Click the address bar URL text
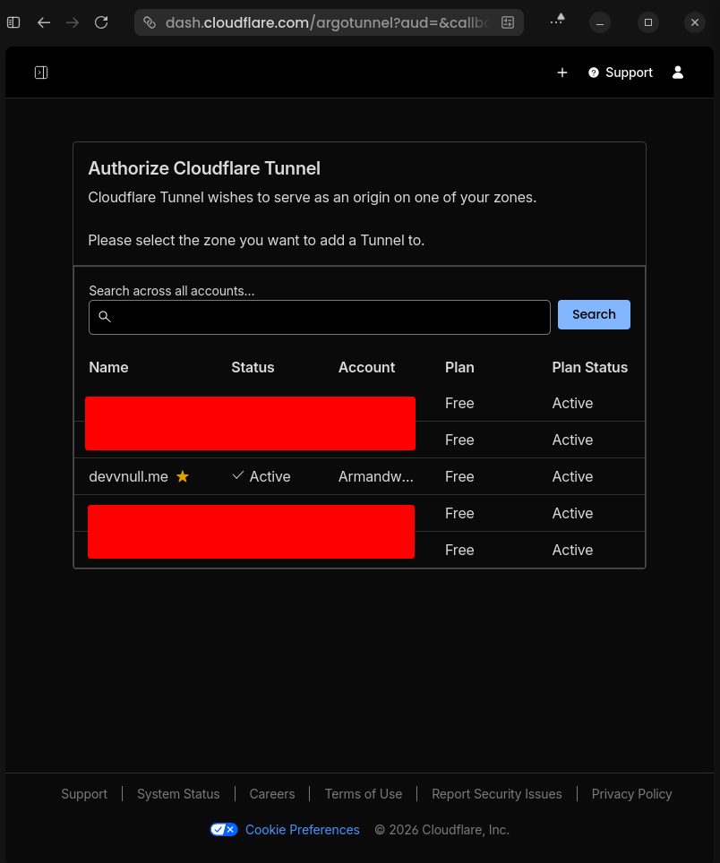This screenshot has width=720, height=863. tap(327, 22)
